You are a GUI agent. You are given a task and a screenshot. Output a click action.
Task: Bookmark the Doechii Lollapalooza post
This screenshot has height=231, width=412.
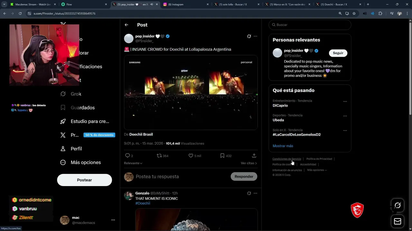(x=222, y=156)
